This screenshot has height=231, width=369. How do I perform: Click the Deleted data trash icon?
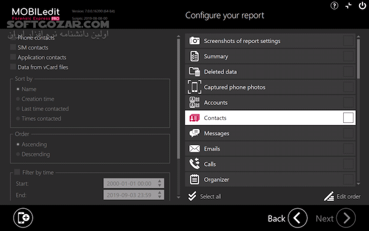pos(195,72)
